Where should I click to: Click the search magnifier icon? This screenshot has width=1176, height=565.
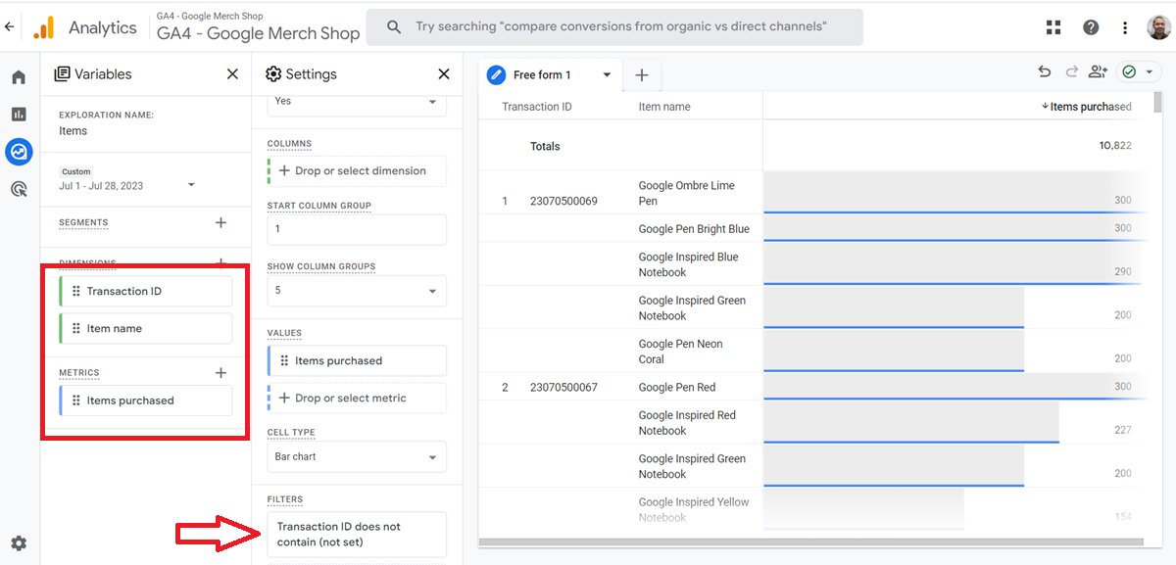(x=394, y=27)
